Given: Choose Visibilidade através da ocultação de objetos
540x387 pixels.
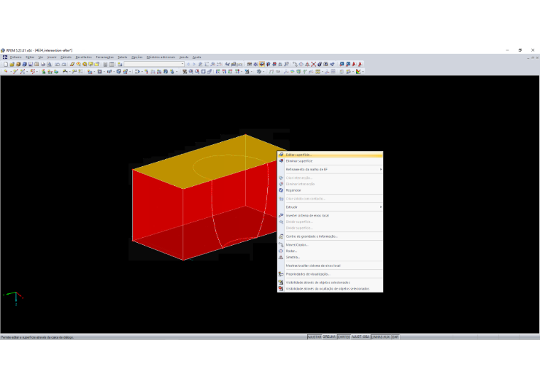Looking at the screenshot, I should (330, 288).
